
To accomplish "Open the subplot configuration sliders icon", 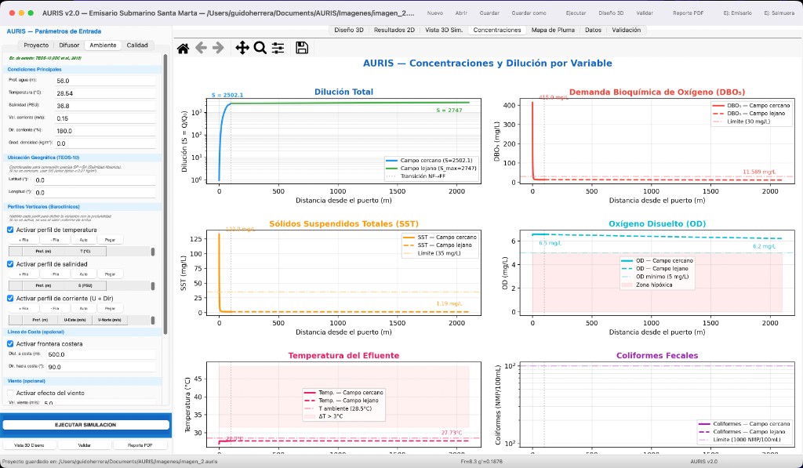I will pyautogui.click(x=278, y=48).
